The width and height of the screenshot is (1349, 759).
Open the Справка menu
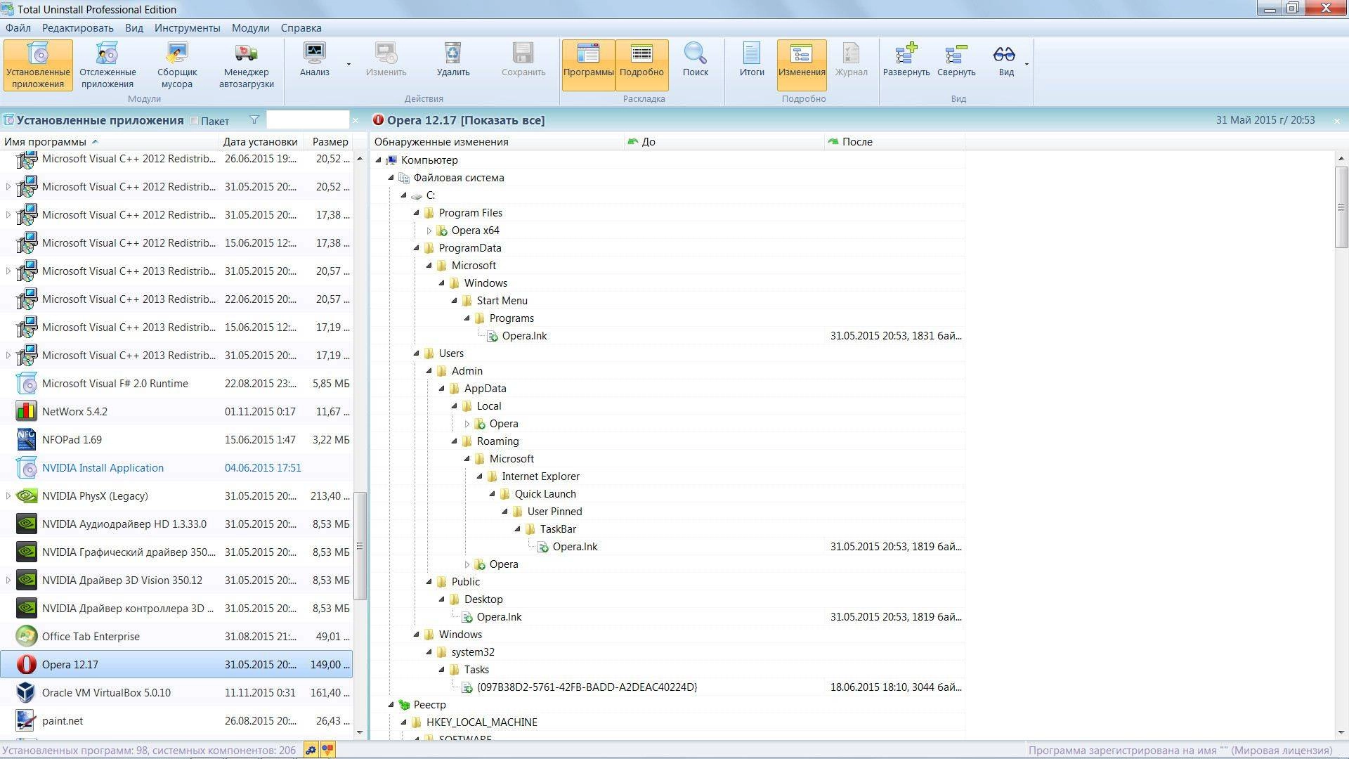tap(301, 28)
